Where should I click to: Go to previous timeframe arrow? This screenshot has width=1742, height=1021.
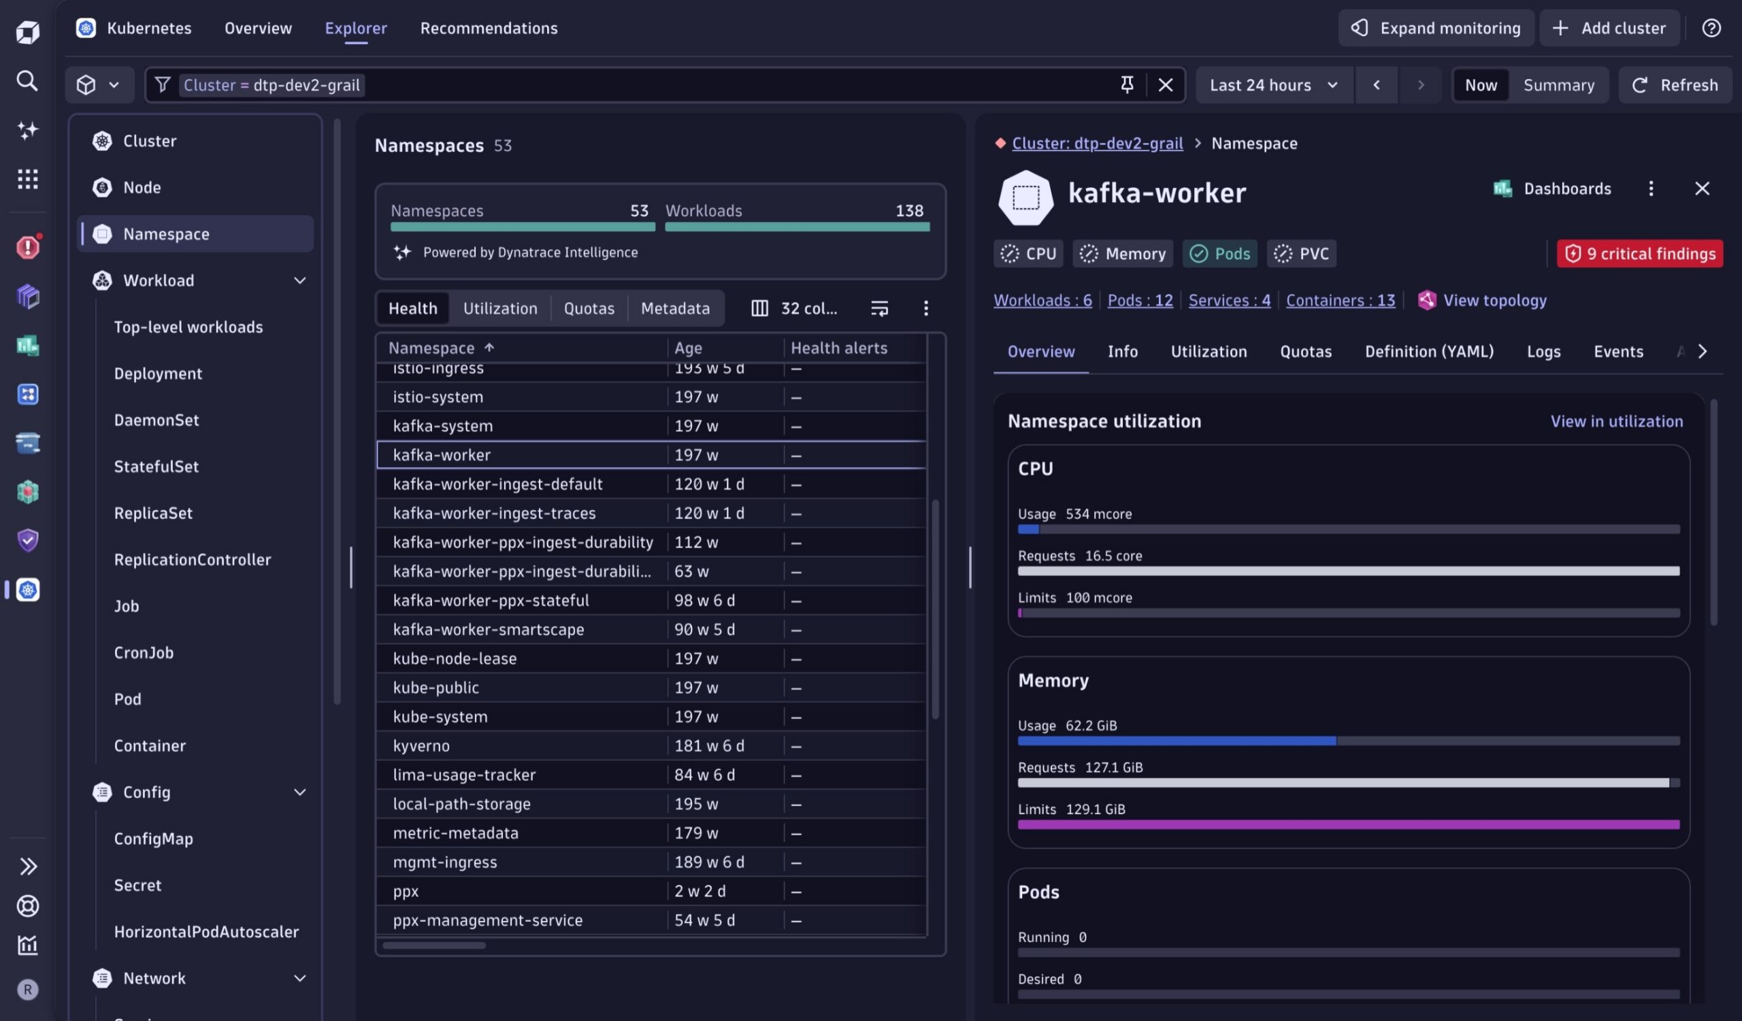[1377, 85]
